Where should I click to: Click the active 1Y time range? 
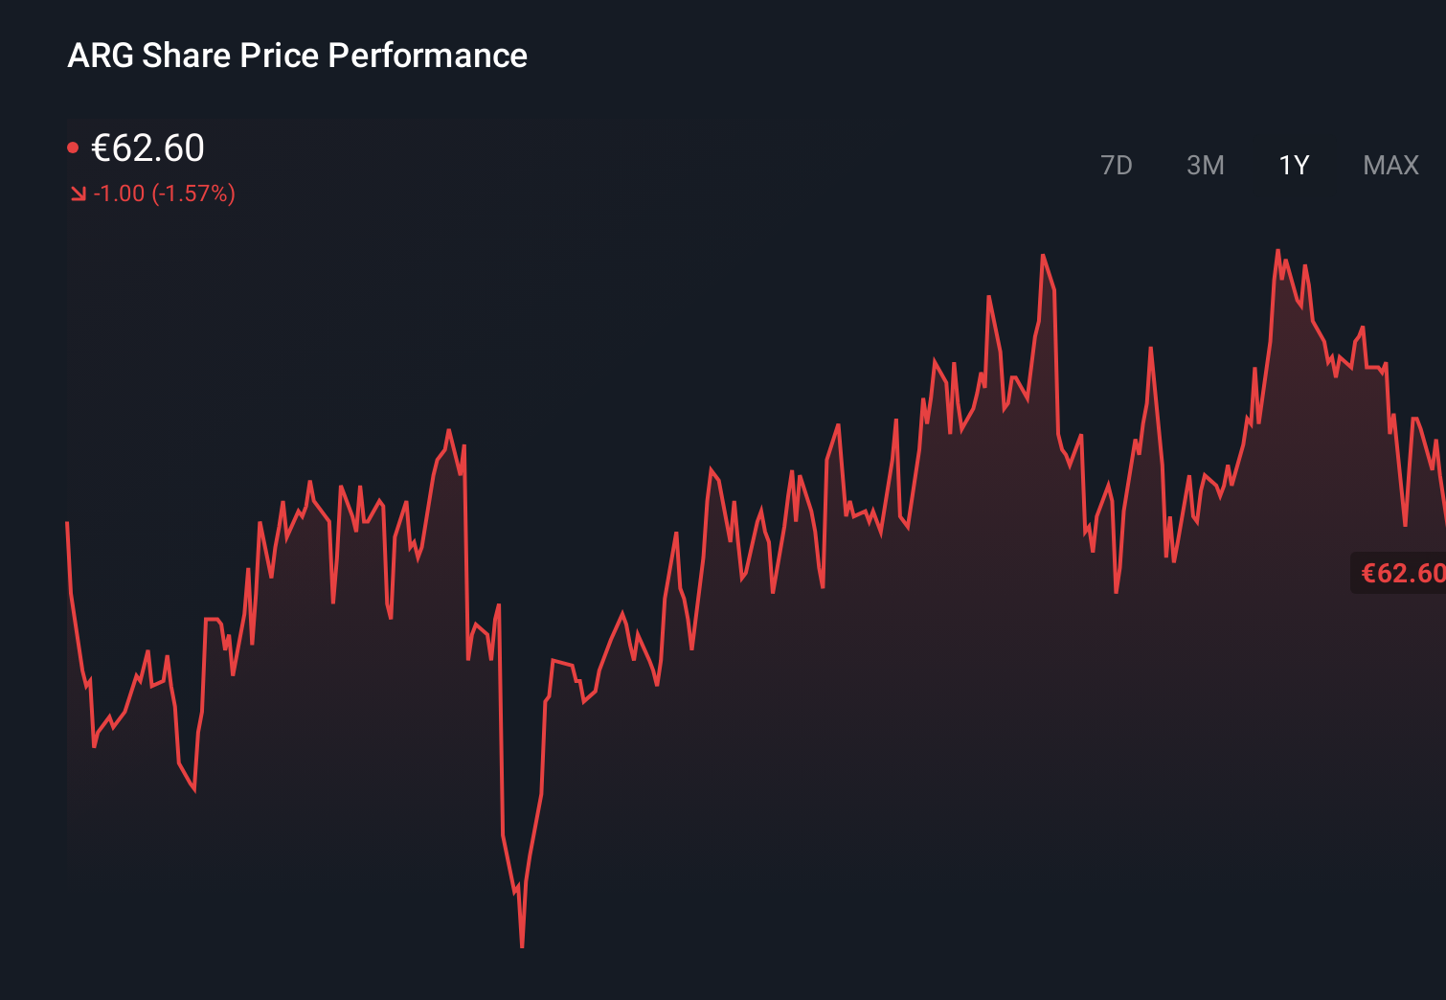click(1293, 165)
